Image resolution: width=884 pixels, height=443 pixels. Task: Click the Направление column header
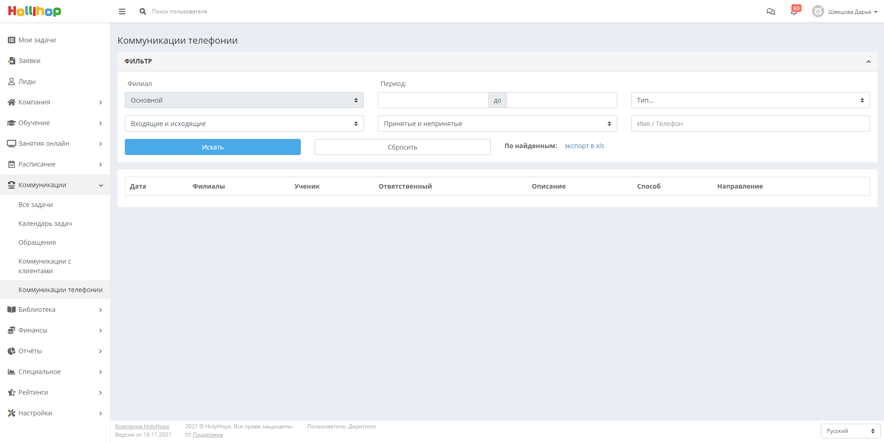740,186
